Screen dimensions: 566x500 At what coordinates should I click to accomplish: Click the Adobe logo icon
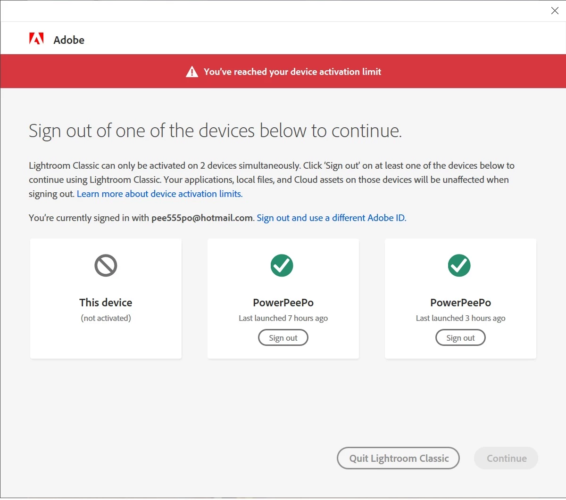tap(36, 39)
